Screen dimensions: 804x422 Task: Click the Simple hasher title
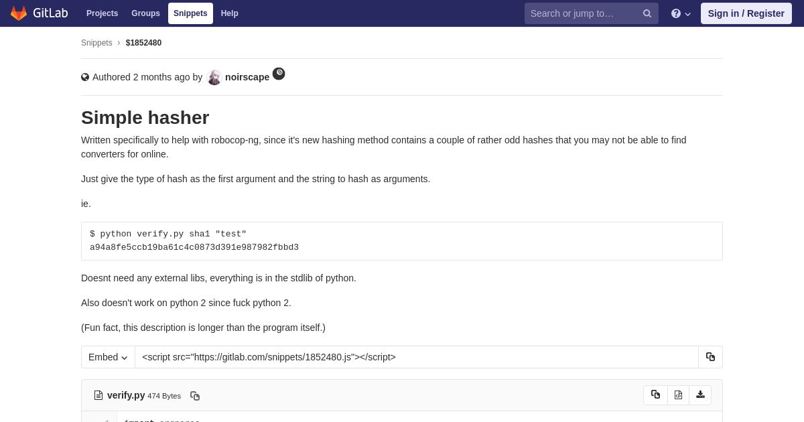coord(145,117)
